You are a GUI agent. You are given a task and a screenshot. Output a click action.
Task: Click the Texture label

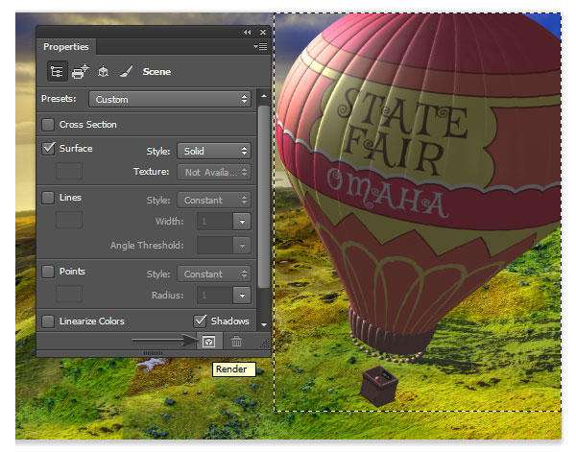point(152,172)
